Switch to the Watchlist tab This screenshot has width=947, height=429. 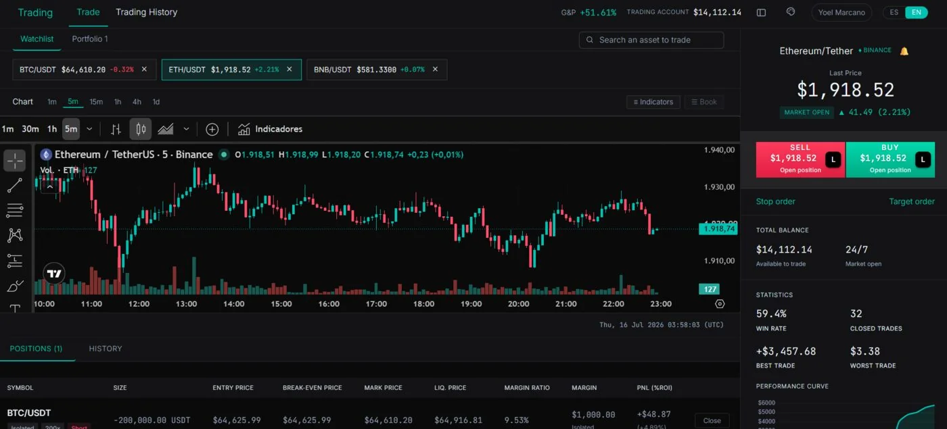point(37,39)
